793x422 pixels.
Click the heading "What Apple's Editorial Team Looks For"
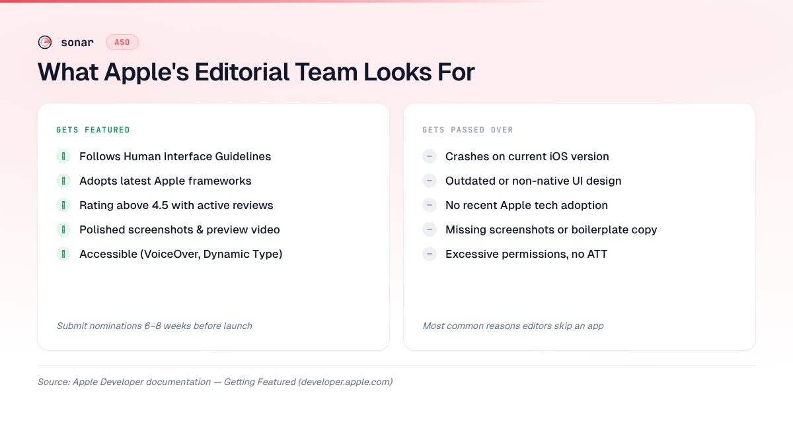pyautogui.click(x=256, y=71)
